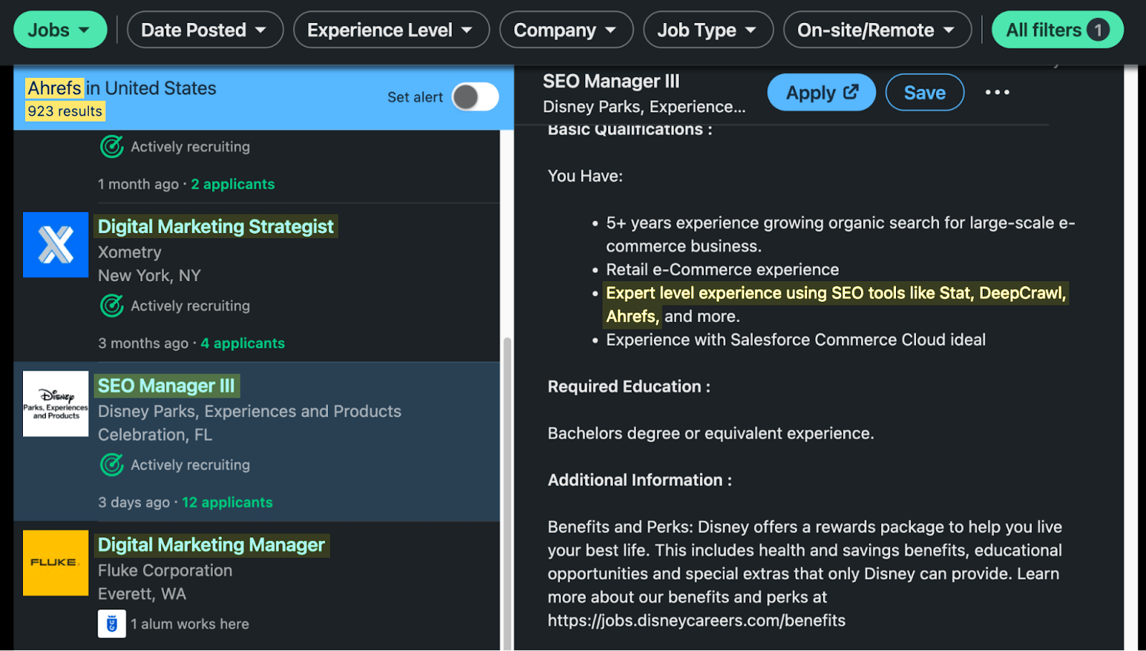Open the Date Posted filter
This screenshot has width=1146, height=651.
coord(205,29)
